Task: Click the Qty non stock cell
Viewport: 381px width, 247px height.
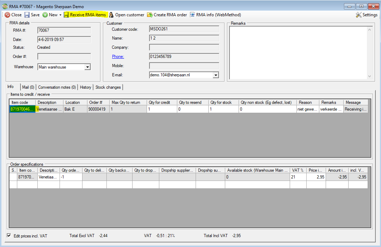Action: click(268, 109)
